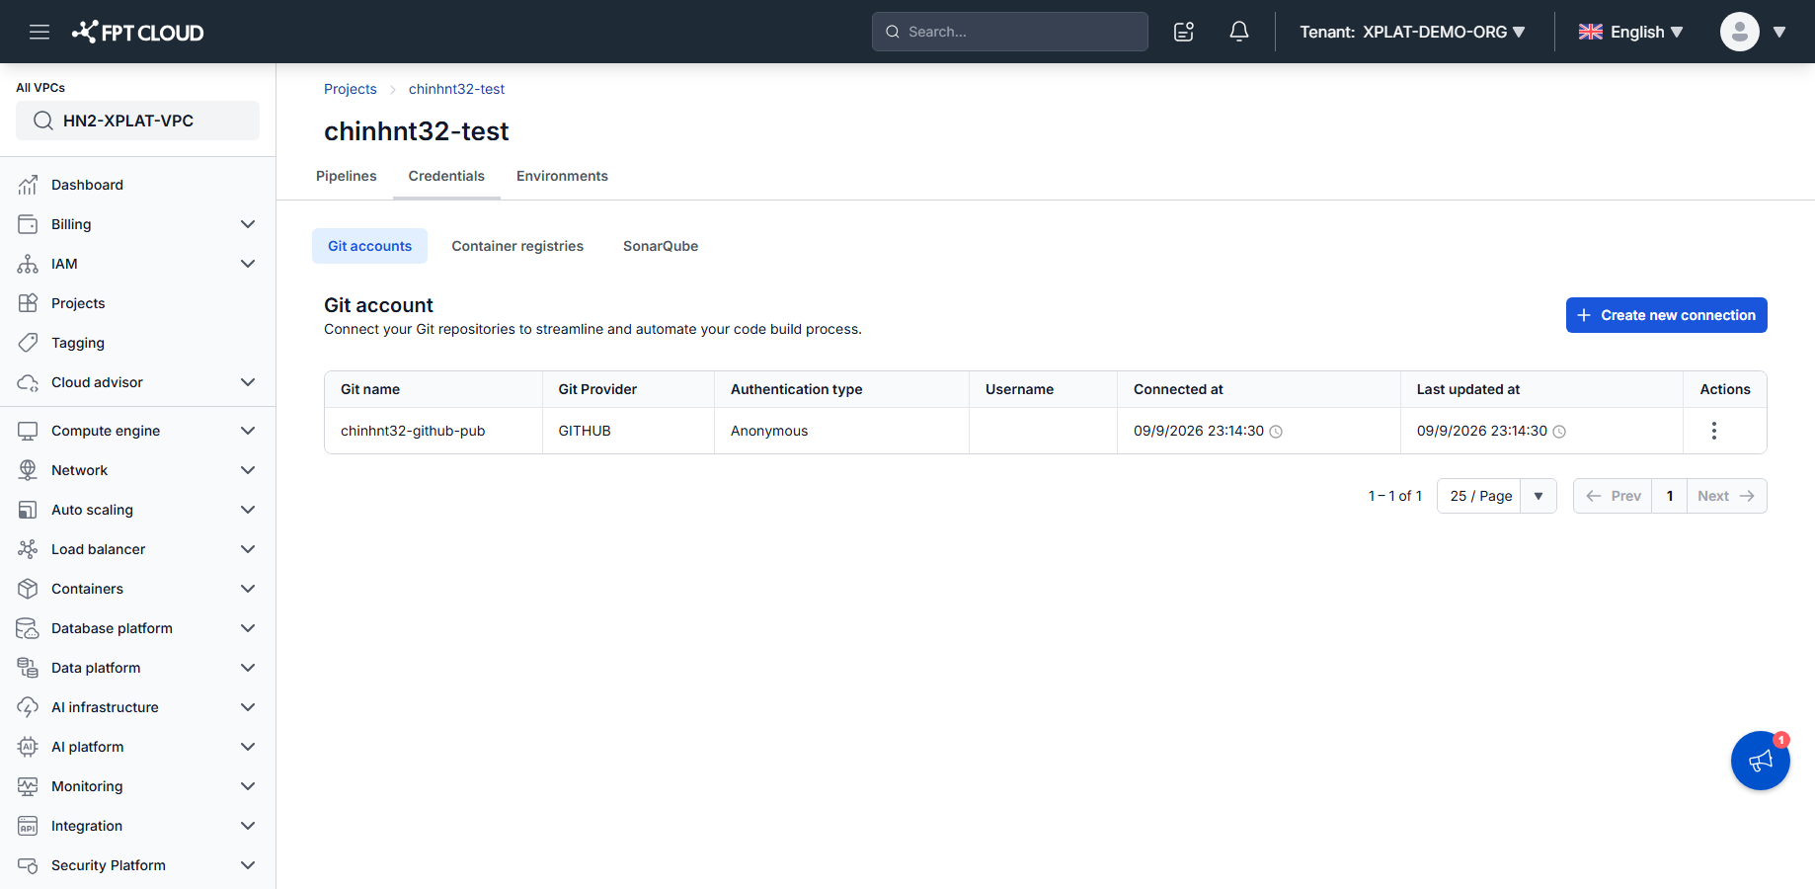Open row actions for chinhnt32-github-pub
The image size is (1815, 889).
(1714, 431)
